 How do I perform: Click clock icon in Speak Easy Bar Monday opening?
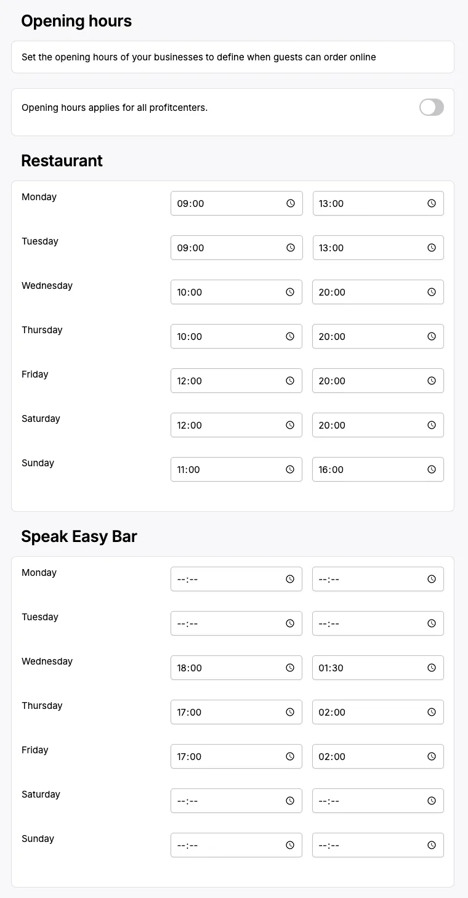point(290,579)
